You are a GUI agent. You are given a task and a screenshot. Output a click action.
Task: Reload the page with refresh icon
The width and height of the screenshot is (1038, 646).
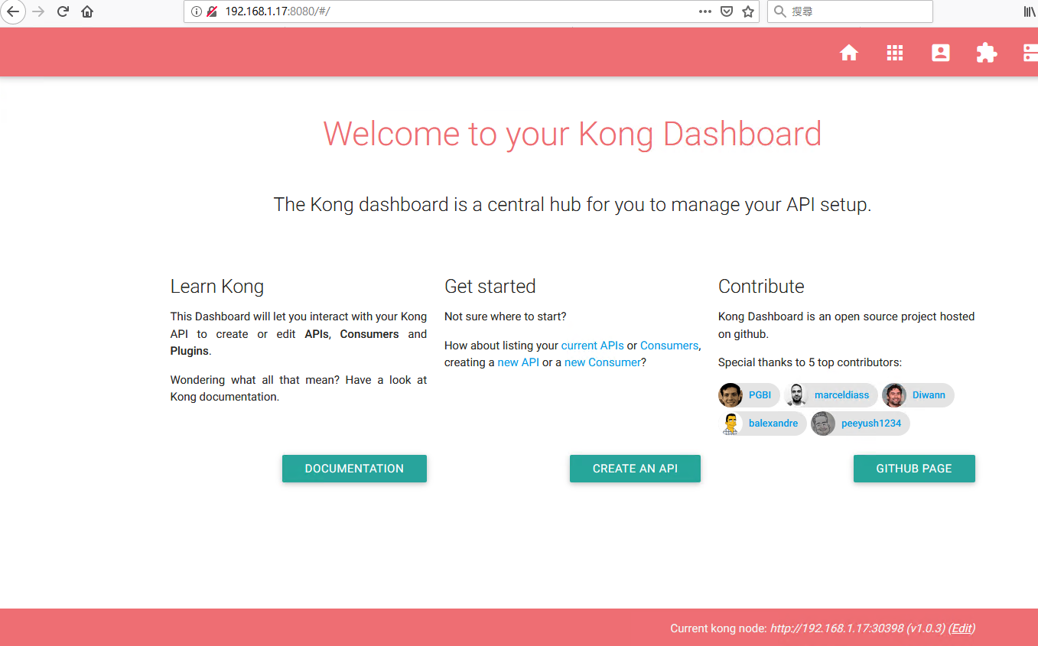63,11
